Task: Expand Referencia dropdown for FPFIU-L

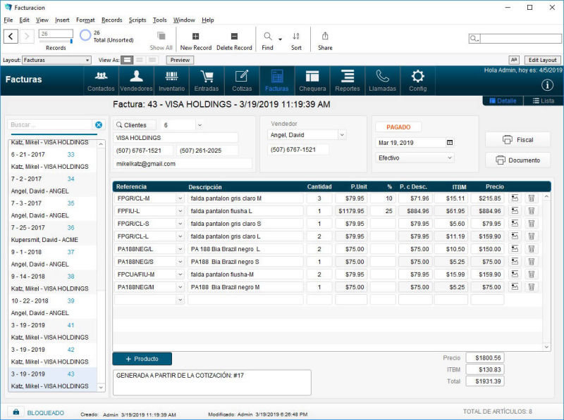Action: (180, 211)
